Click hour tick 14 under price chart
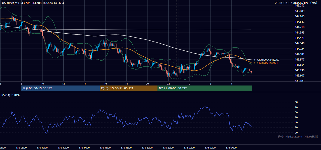This screenshot has width=321, height=150. pos(84,83)
